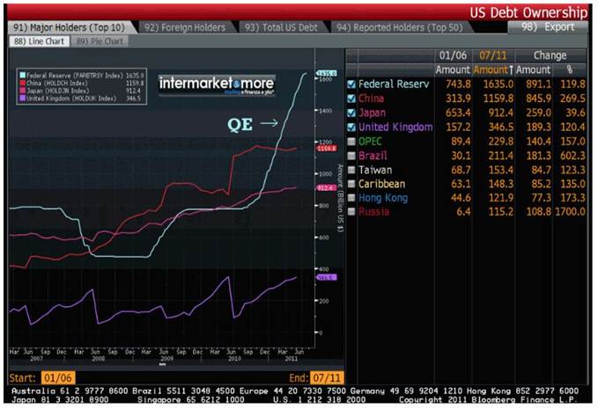
Task: Click the purple United Kingdom axis value marker
Action: (x=327, y=278)
